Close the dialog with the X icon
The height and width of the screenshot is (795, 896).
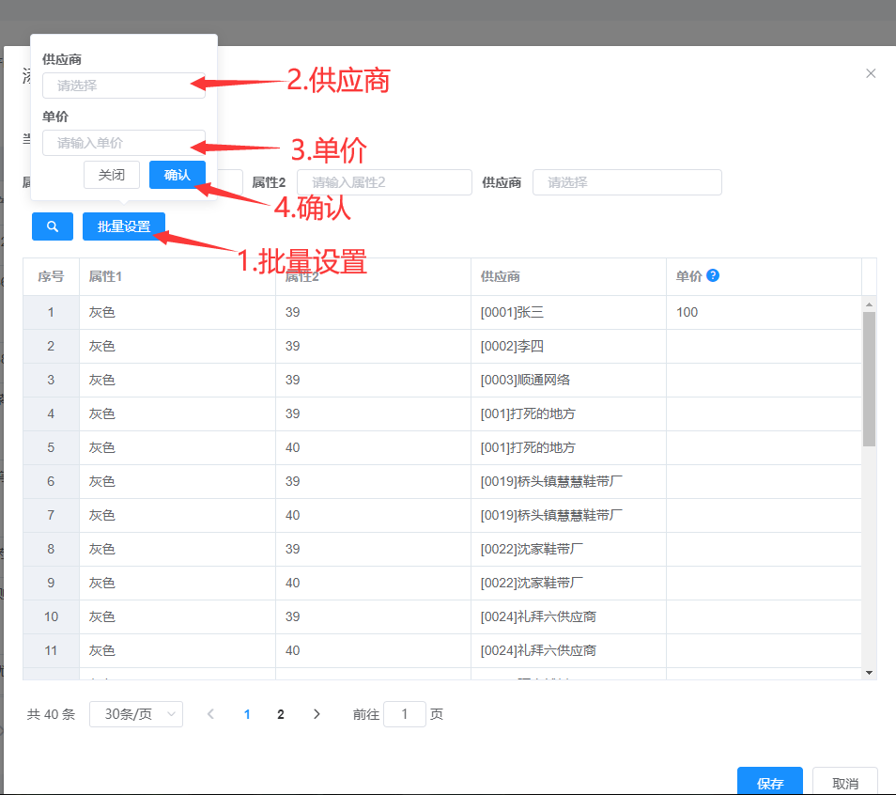(871, 73)
